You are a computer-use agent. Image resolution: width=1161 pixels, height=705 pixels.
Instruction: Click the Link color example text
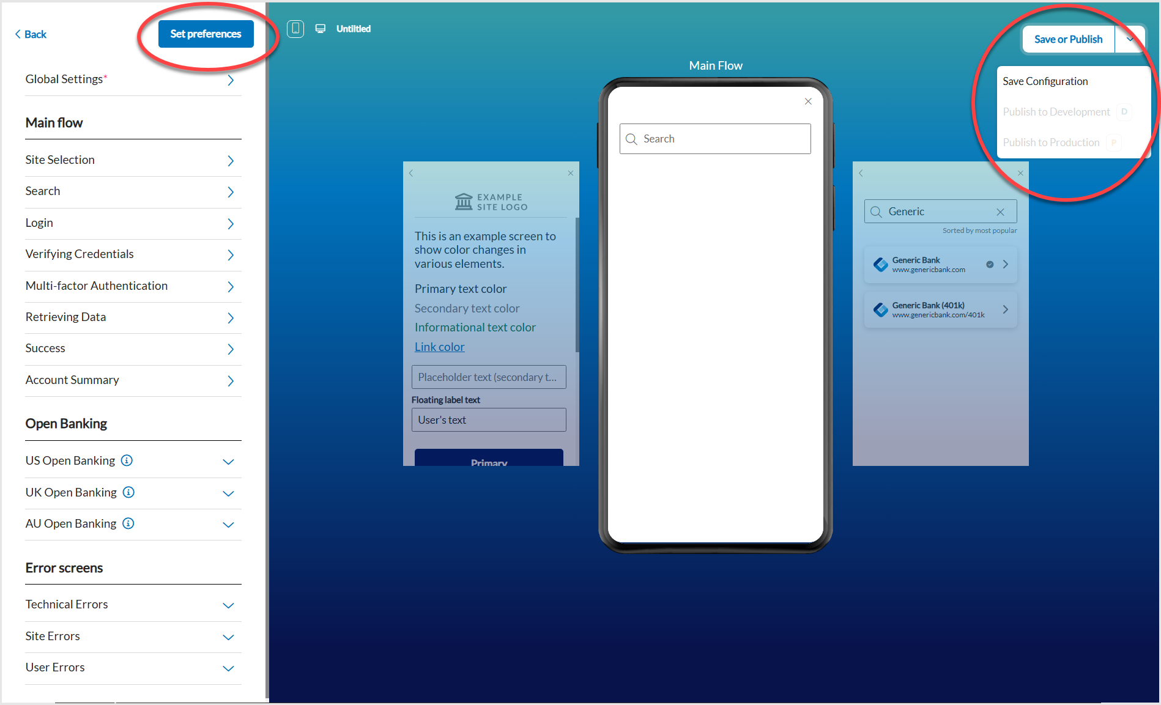(439, 347)
